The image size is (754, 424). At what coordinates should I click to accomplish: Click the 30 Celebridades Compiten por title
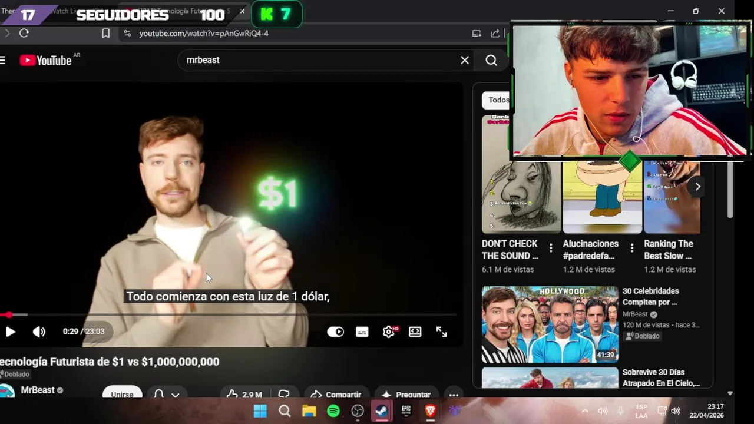(650, 296)
